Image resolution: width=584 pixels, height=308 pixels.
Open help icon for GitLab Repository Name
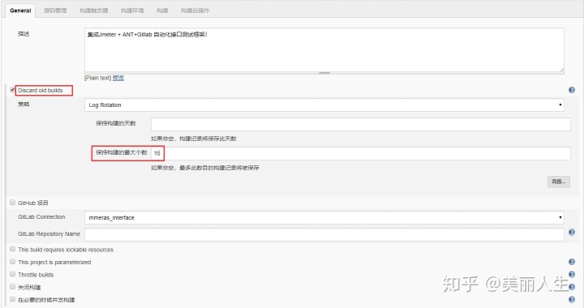tap(572, 232)
